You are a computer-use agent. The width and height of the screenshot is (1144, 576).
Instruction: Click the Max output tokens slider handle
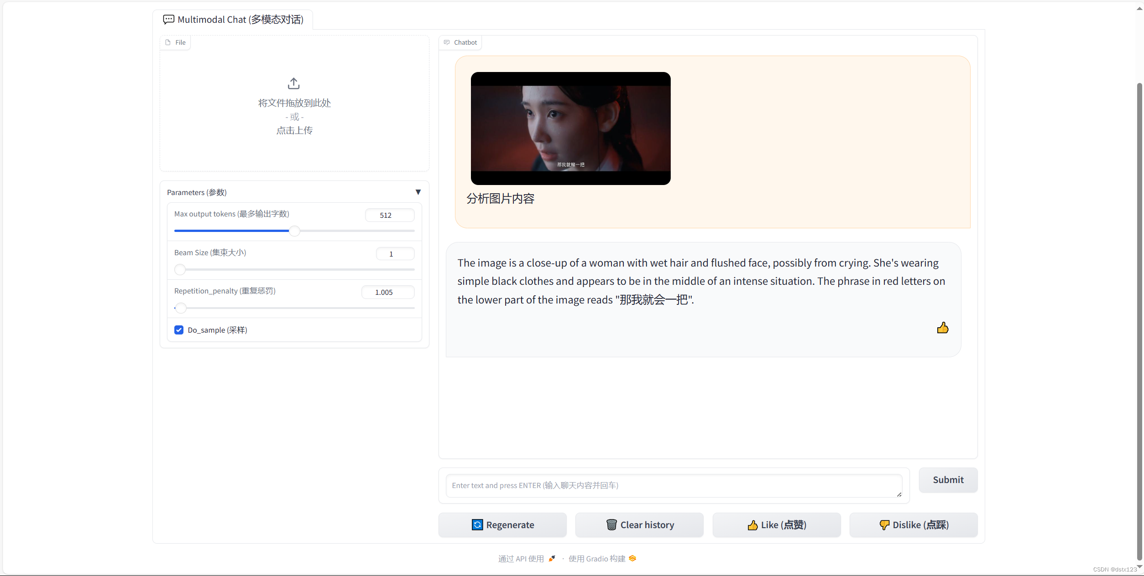click(x=295, y=231)
